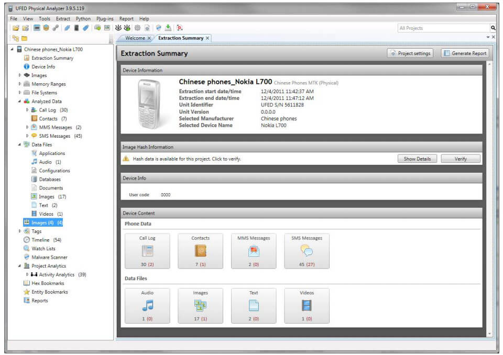Collapse the Analyzed Data node
The image size is (503, 355).
tap(19, 102)
